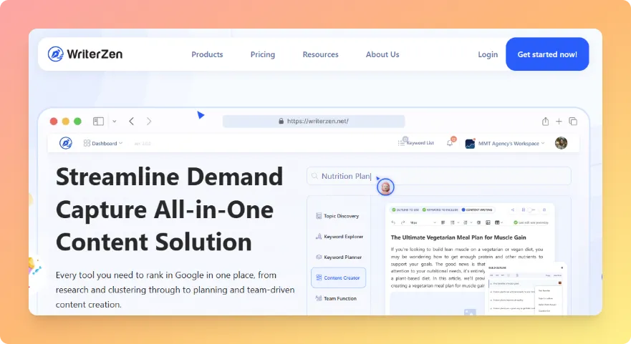Select Team Function in the sidebar

click(x=337, y=298)
